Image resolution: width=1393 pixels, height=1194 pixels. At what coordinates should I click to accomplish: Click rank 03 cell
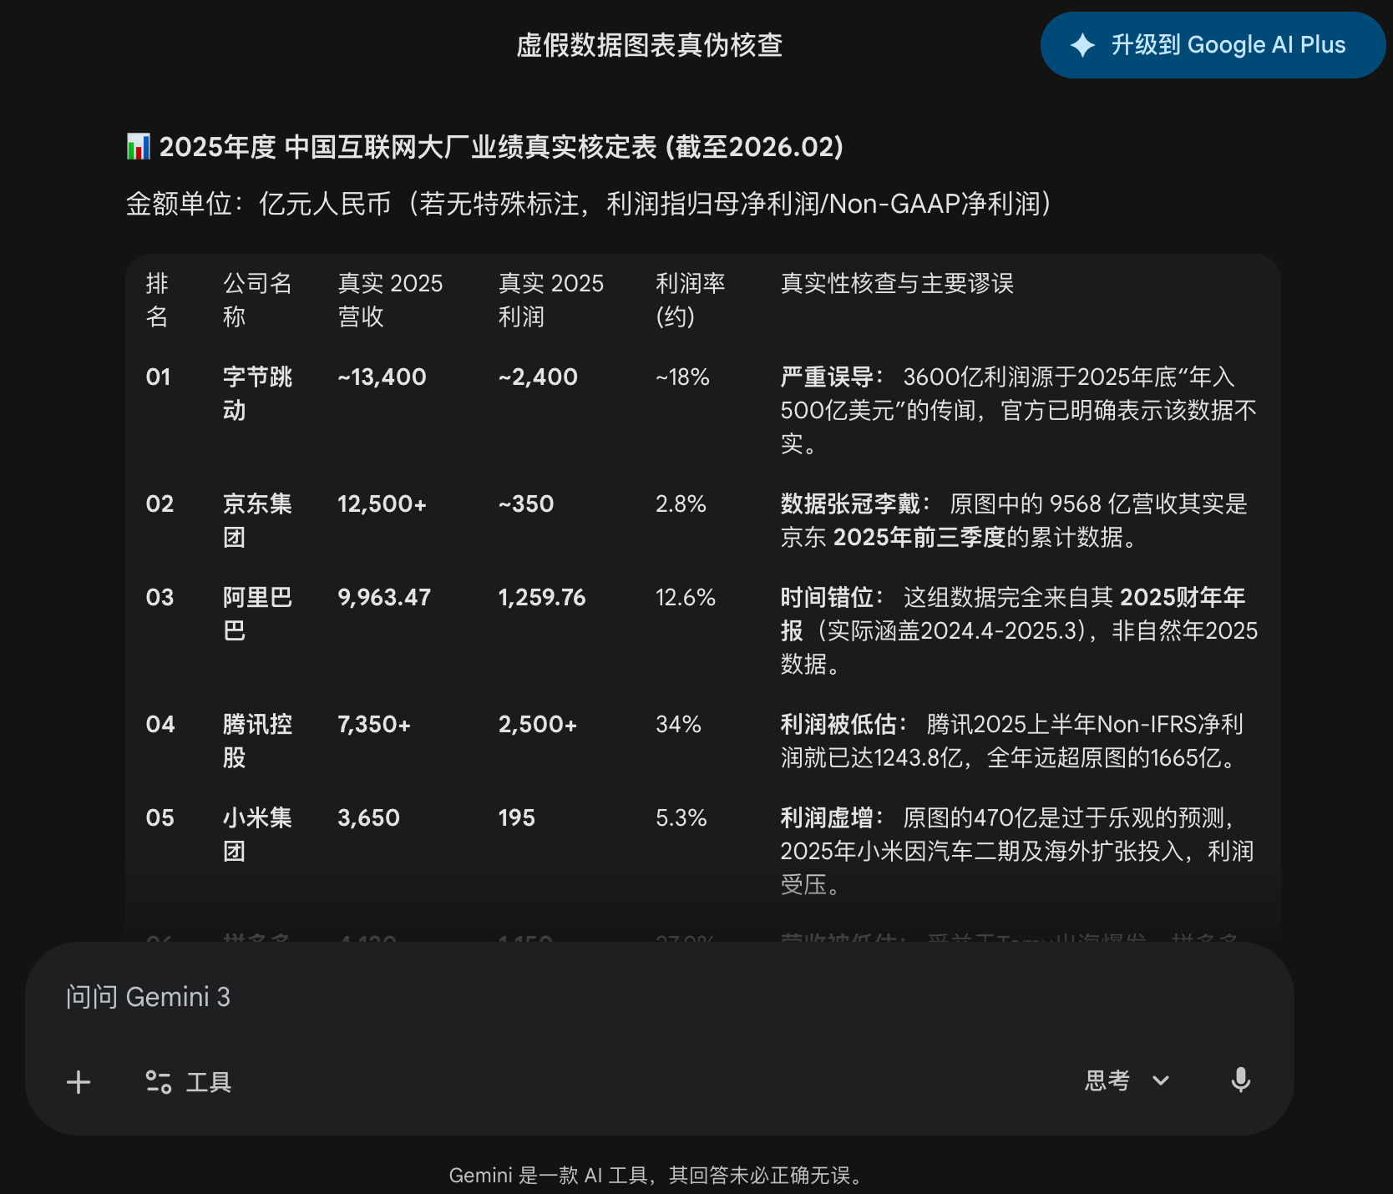pos(160,598)
